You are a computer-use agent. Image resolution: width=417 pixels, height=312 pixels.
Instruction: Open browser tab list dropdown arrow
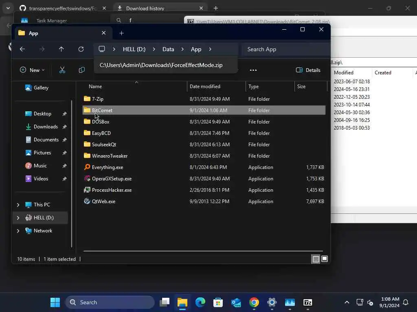pyautogui.click(x=8, y=8)
